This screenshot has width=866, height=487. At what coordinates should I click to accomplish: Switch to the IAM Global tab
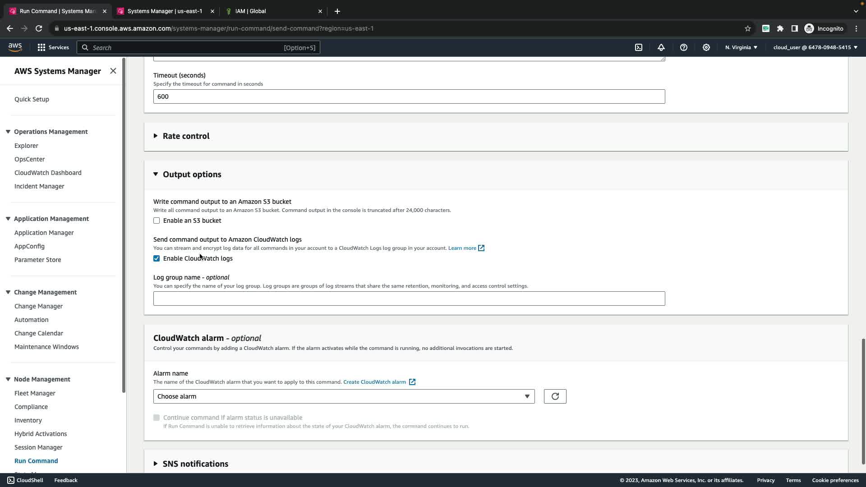pos(251,11)
